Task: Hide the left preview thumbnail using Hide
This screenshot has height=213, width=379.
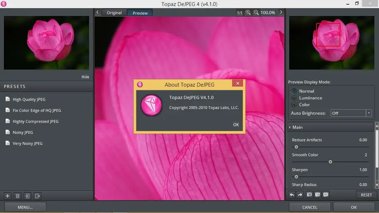Action: (x=85, y=77)
